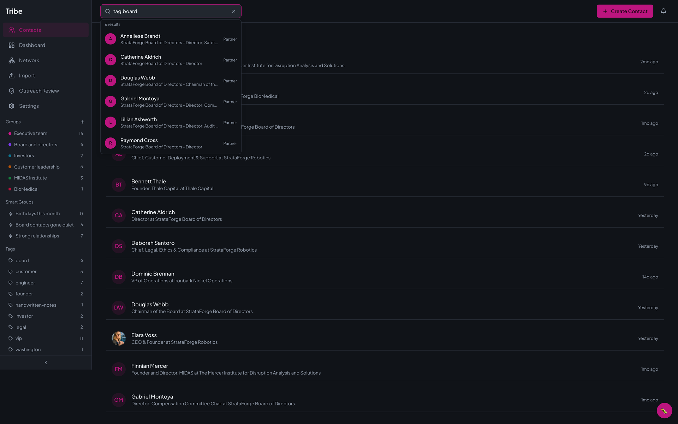Click the Tribe logo
The width and height of the screenshot is (678, 424).
pos(14,11)
